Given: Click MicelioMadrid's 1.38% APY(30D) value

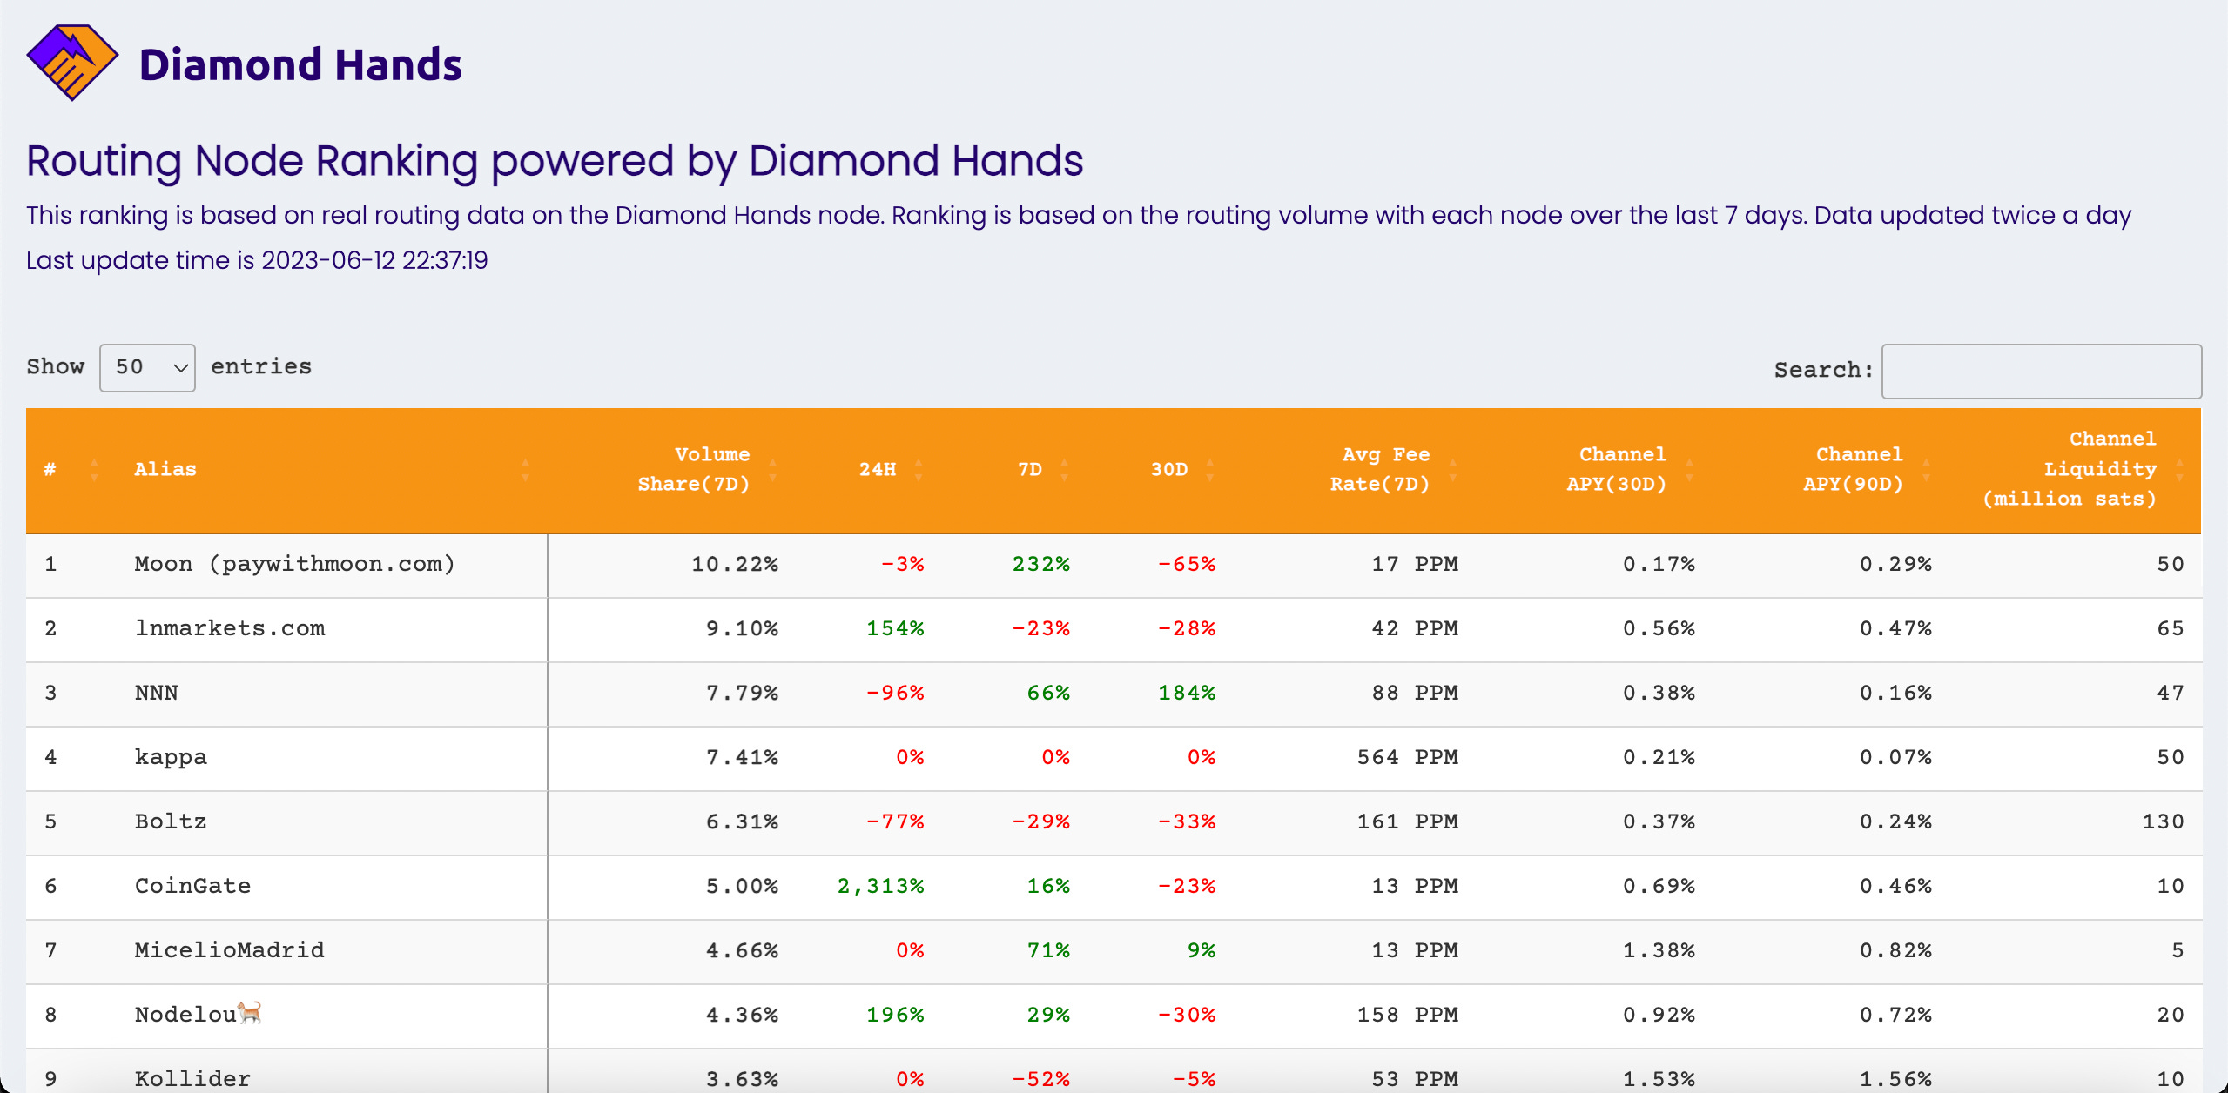Looking at the screenshot, I should [x=1659, y=951].
